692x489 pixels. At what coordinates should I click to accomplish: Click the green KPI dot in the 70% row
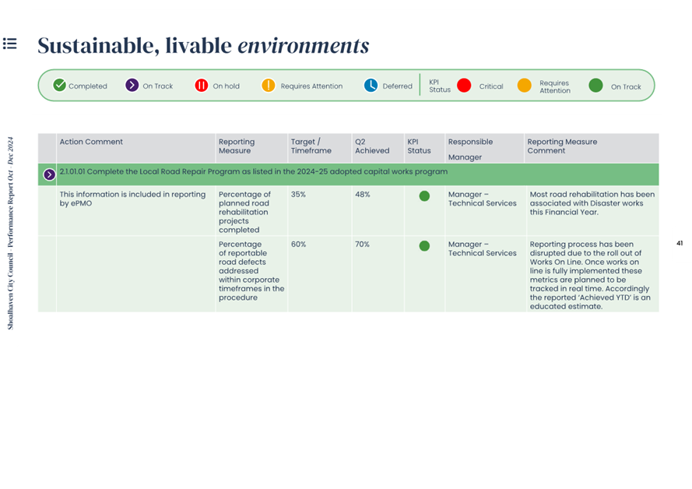pyautogui.click(x=424, y=246)
